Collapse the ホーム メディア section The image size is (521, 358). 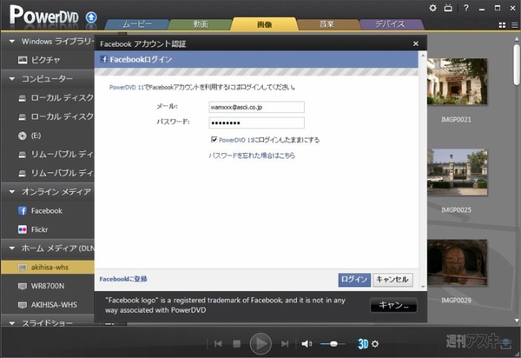12,249
